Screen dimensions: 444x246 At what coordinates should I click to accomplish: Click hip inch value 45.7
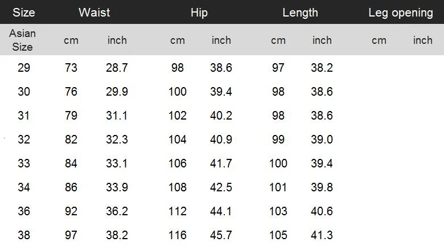pos(221,235)
